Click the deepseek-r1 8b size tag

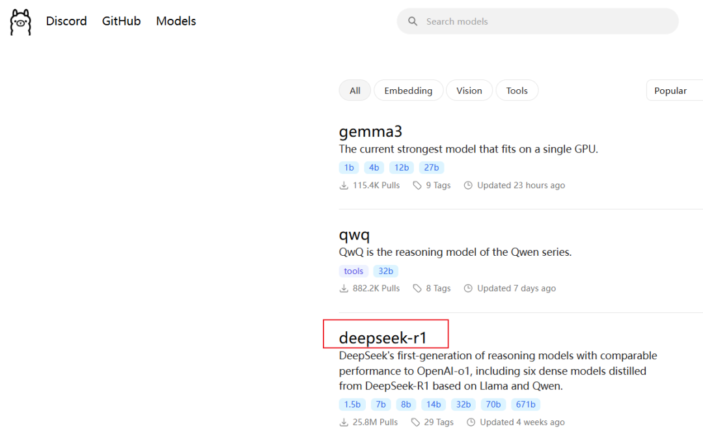coord(406,404)
